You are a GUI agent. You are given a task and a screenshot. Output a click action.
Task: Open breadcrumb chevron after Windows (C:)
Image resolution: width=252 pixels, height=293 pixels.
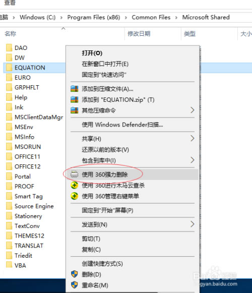[x=61, y=18]
